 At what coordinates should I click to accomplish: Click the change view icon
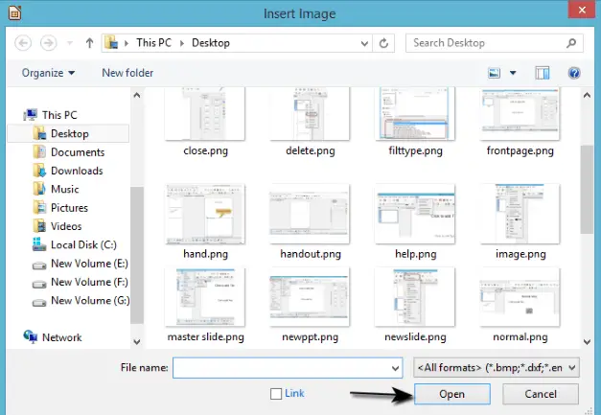[494, 73]
